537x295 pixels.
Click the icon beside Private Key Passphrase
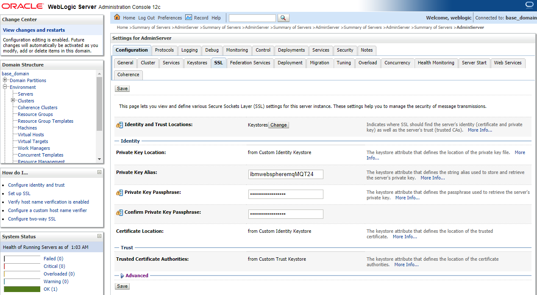click(120, 193)
